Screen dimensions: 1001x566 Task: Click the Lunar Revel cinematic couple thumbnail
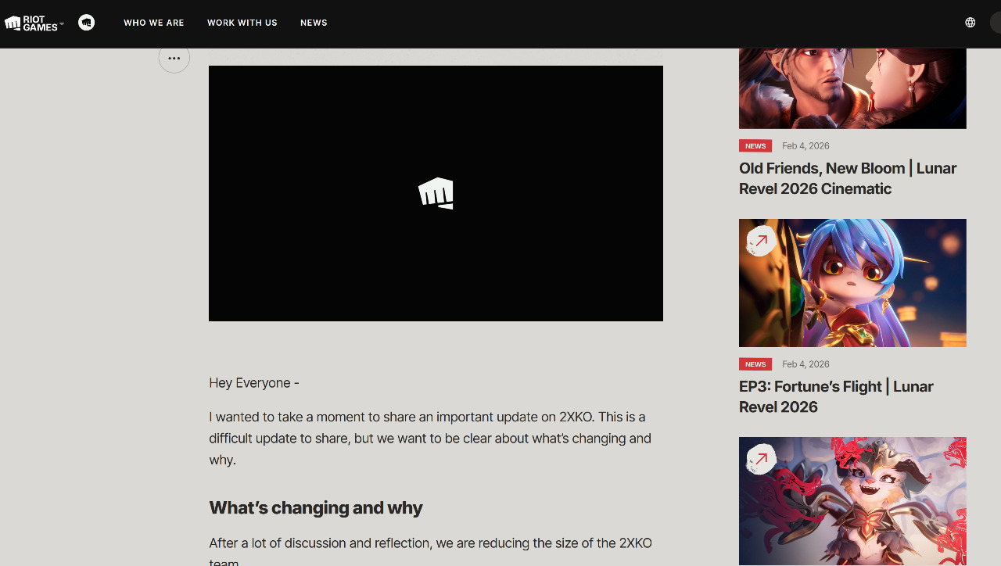(x=852, y=88)
